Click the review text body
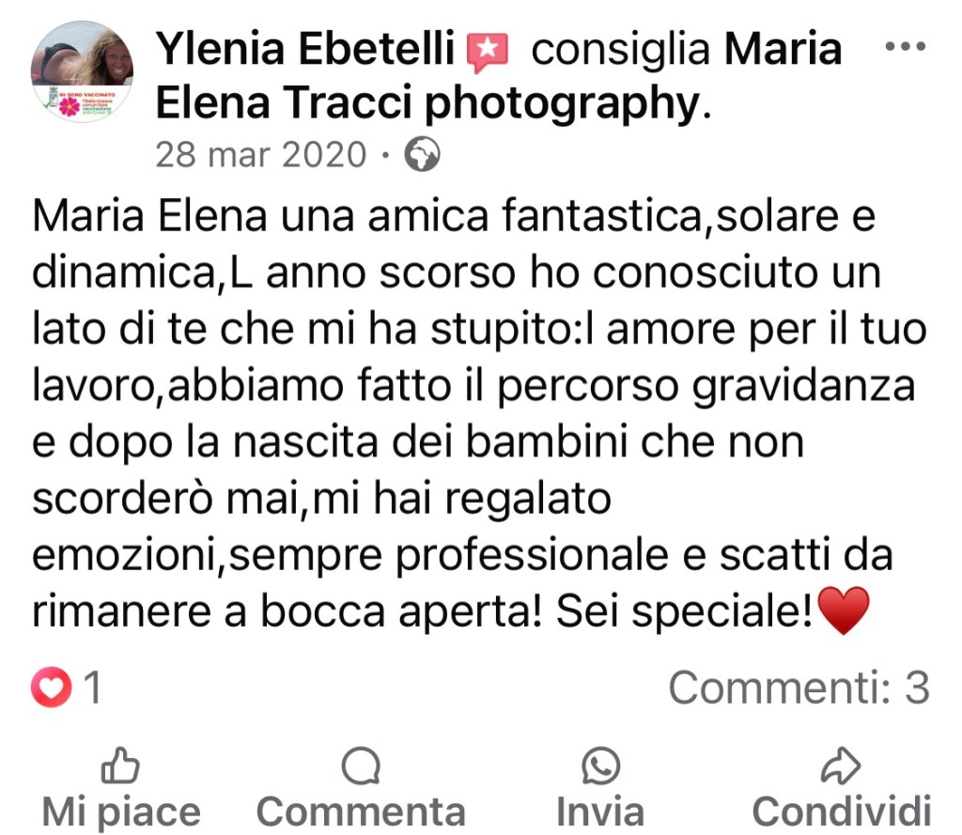The height and width of the screenshot is (835, 962). 478,413
